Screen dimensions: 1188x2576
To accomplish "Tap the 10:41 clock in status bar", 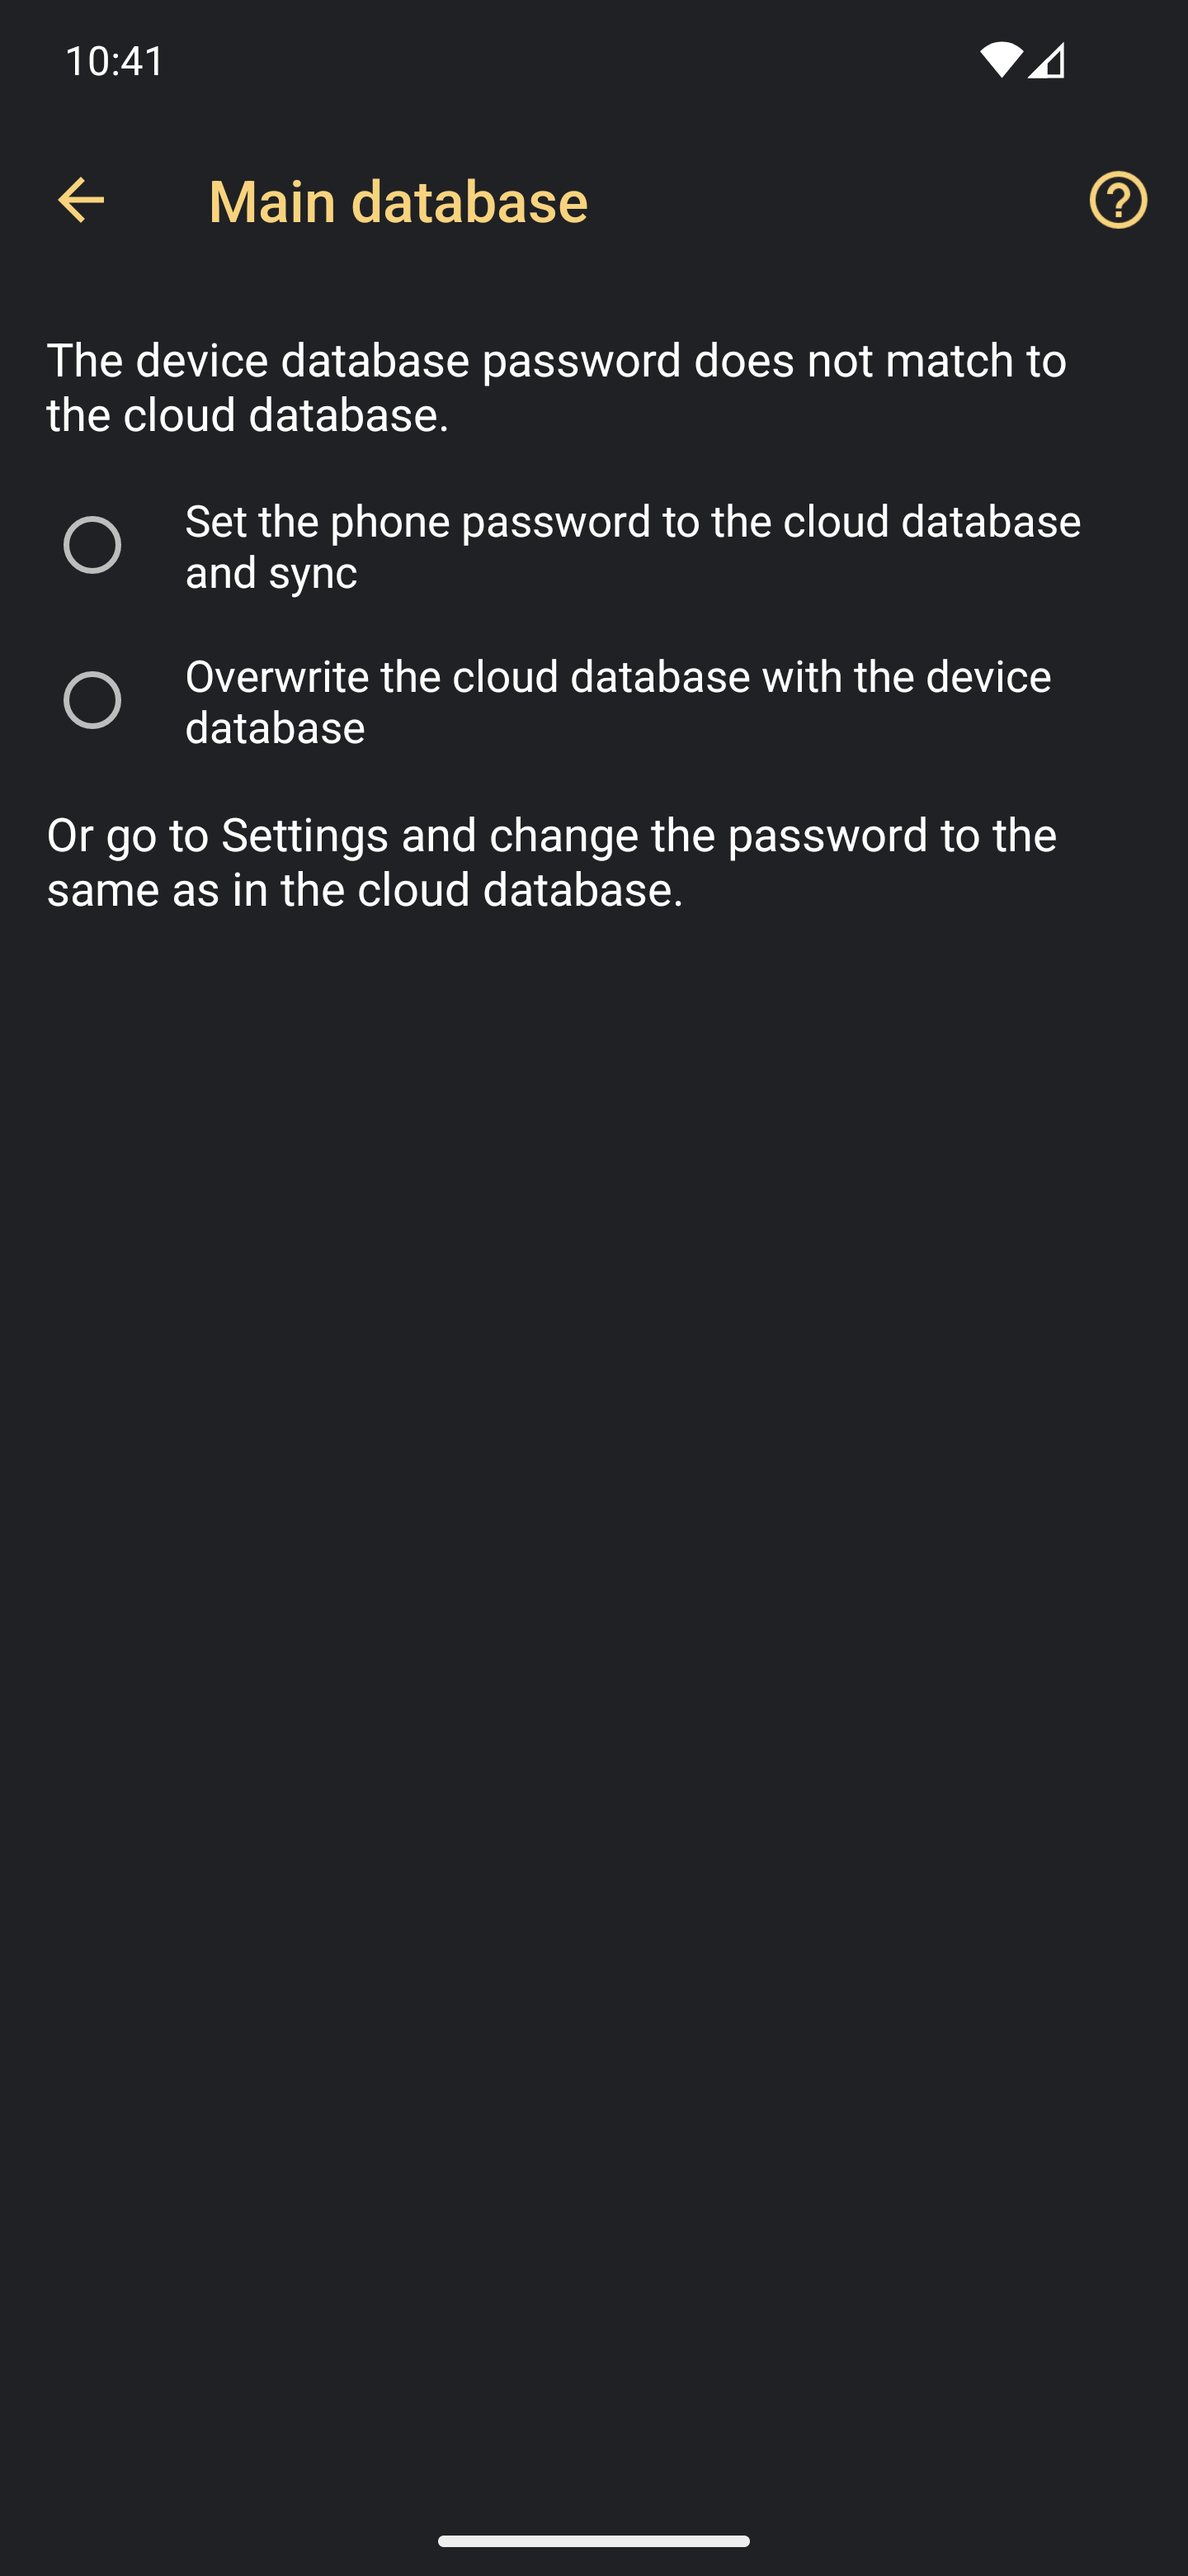I will coord(115,61).
